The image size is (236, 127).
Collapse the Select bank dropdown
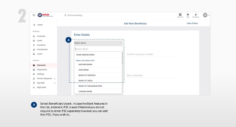[98, 43]
